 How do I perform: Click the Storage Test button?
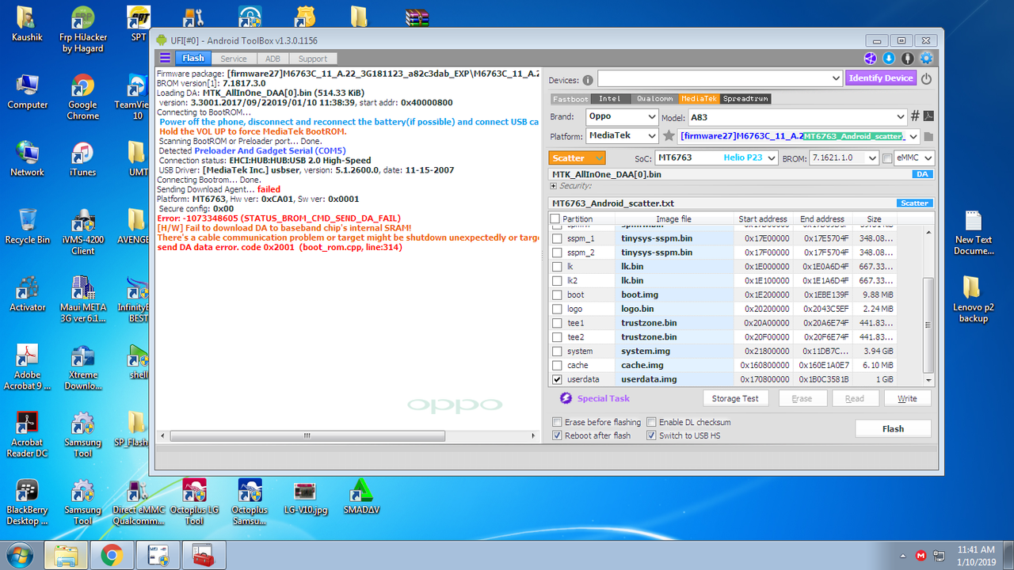pyautogui.click(x=735, y=398)
